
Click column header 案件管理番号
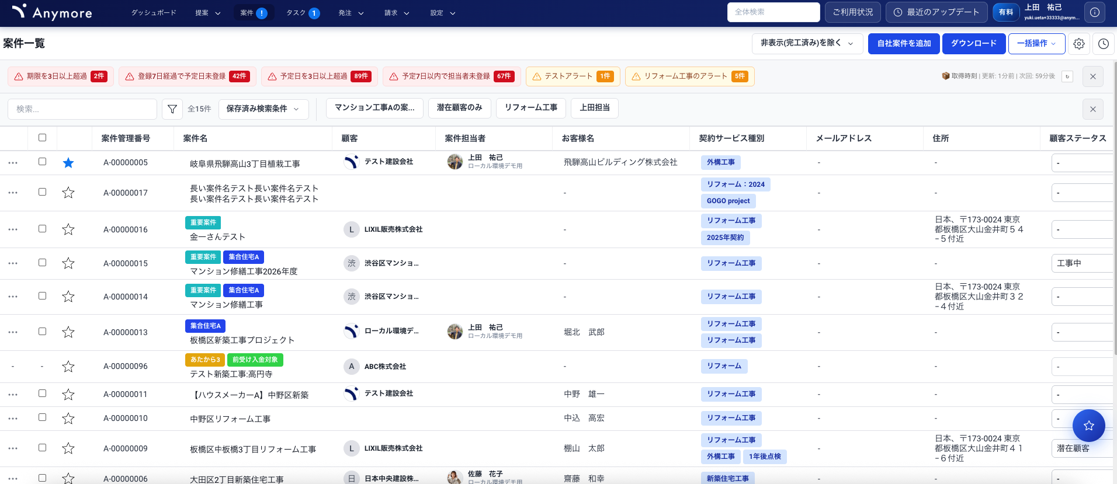(x=126, y=138)
